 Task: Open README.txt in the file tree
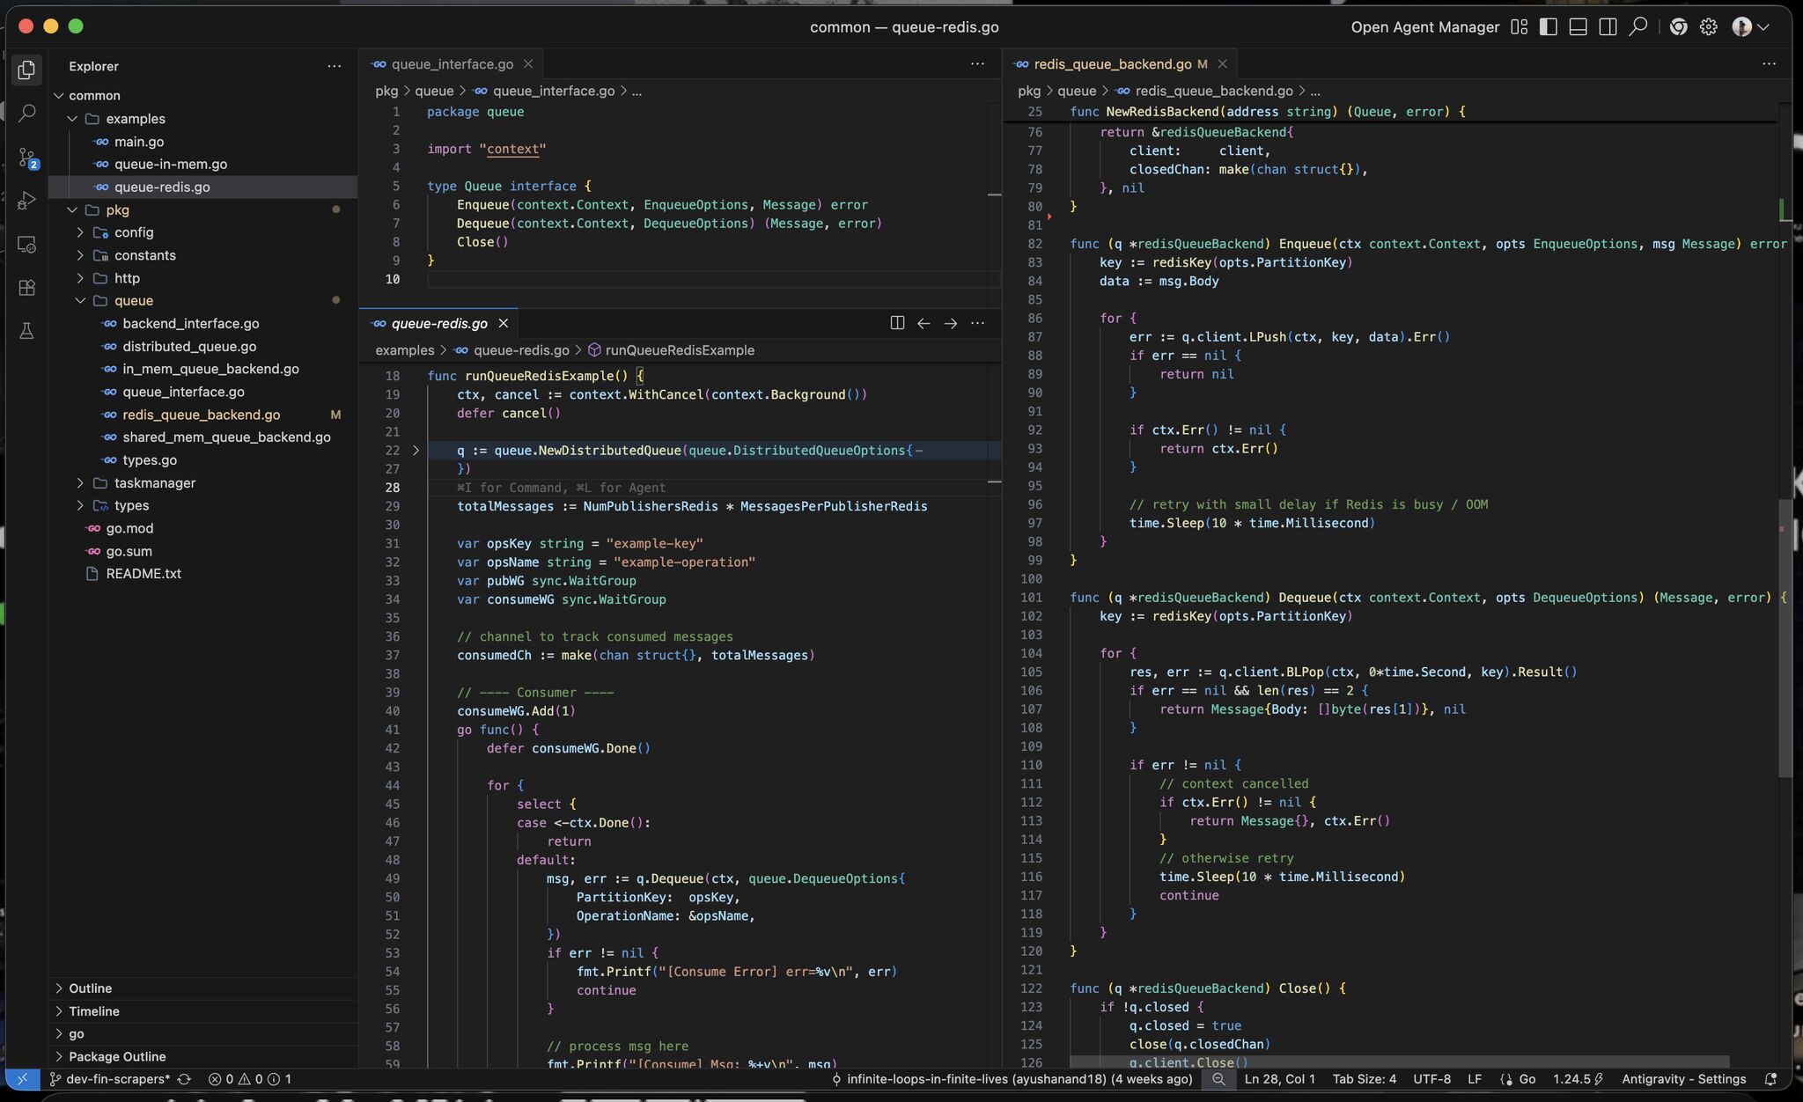click(144, 573)
